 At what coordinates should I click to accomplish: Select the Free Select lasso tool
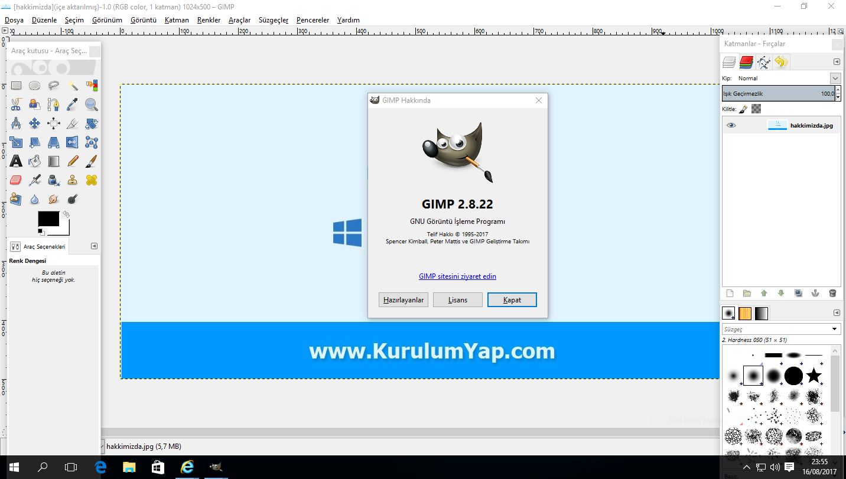pyautogui.click(x=54, y=86)
